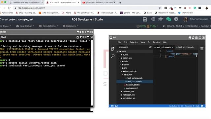
Task: Switch to The Construct YouTube browser tab
Action: [x=99, y=3]
